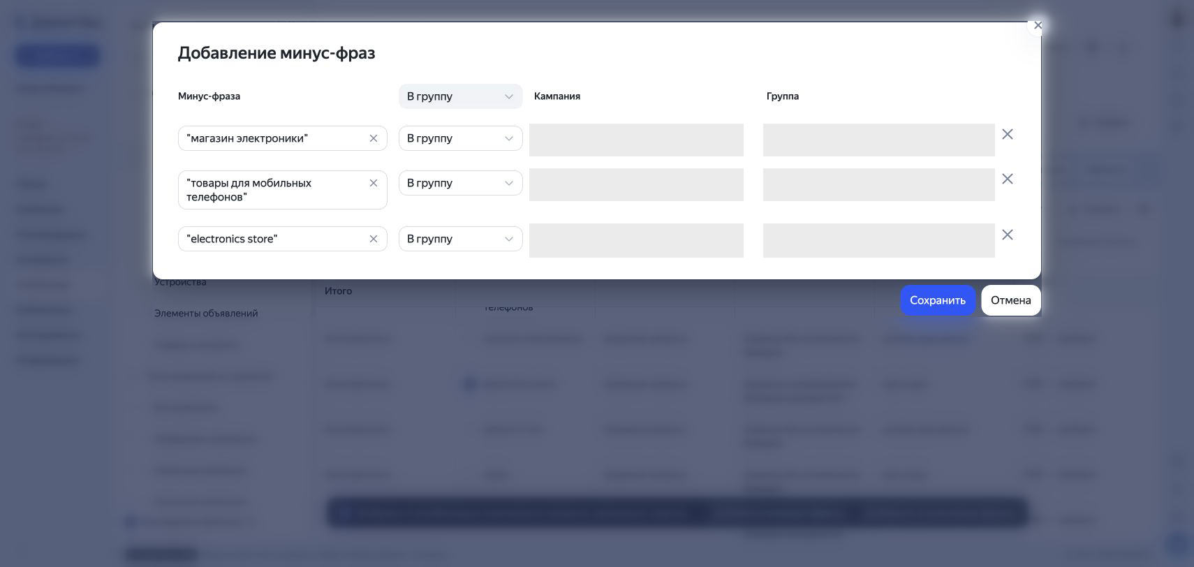Edit the "магазин электроники" minus-phrase field
Image resolution: width=1194 pixels, height=567 pixels.
tap(274, 138)
